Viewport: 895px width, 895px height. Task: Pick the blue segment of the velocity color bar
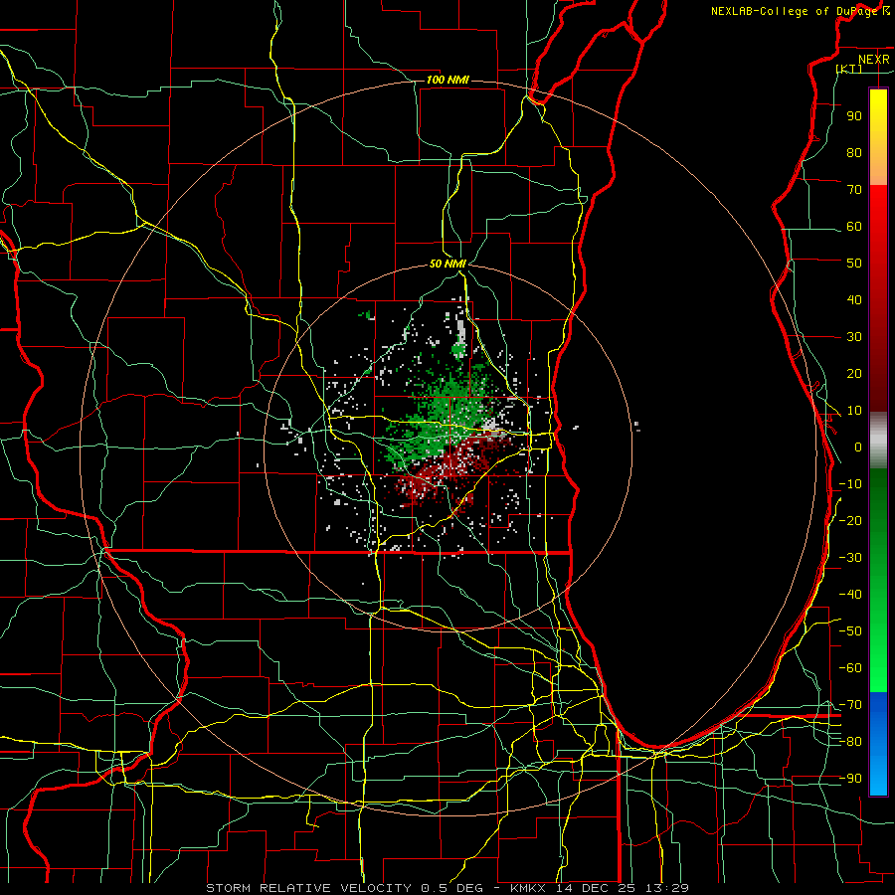[878, 743]
